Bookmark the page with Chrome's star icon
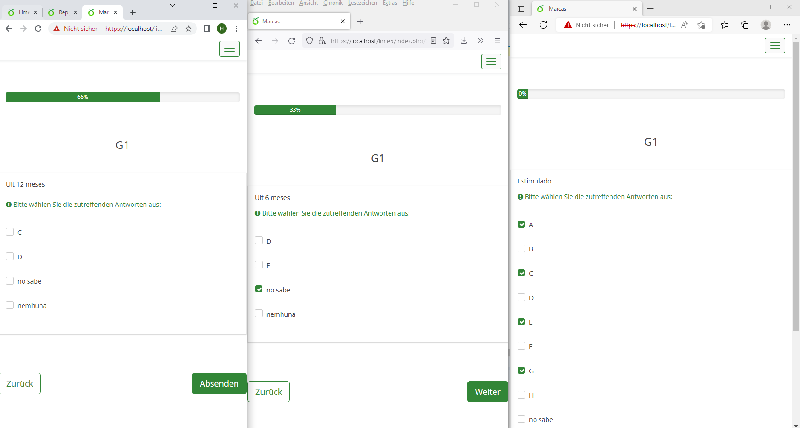 [189, 29]
